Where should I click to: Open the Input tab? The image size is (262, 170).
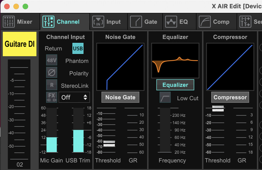coord(109,22)
